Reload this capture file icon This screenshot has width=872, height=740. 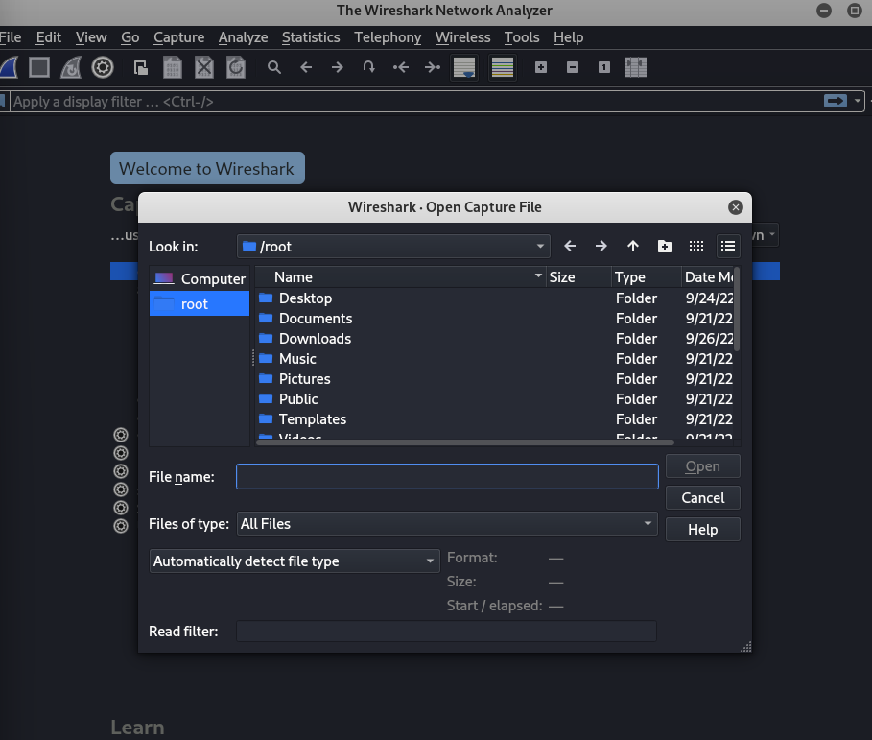236,67
